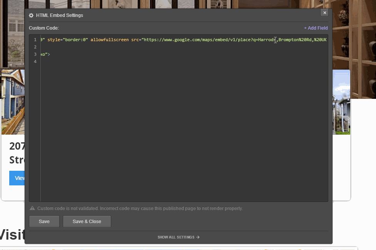Expand Show All Settings

click(x=179, y=237)
